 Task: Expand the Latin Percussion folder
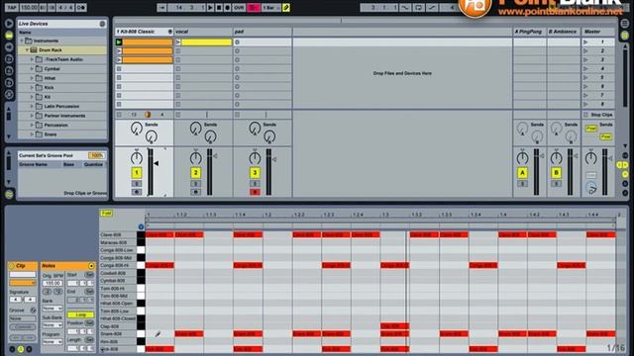click(32, 106)
